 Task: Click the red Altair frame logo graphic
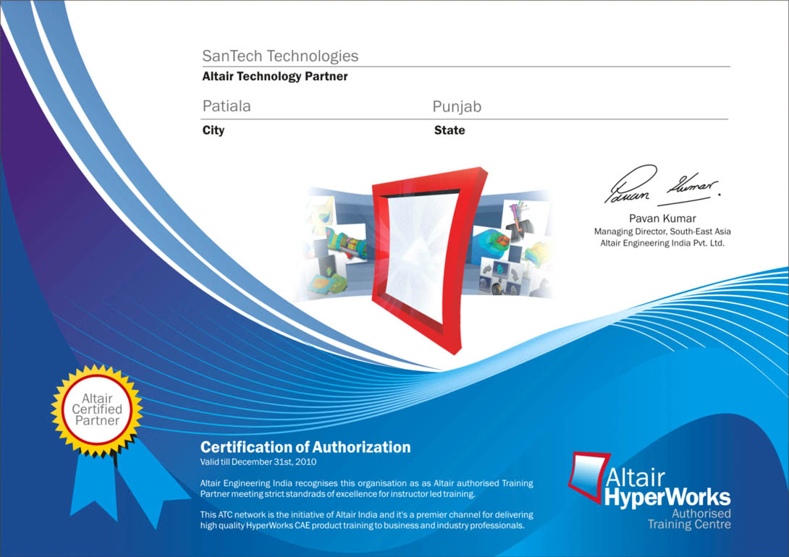coord(429,260)
